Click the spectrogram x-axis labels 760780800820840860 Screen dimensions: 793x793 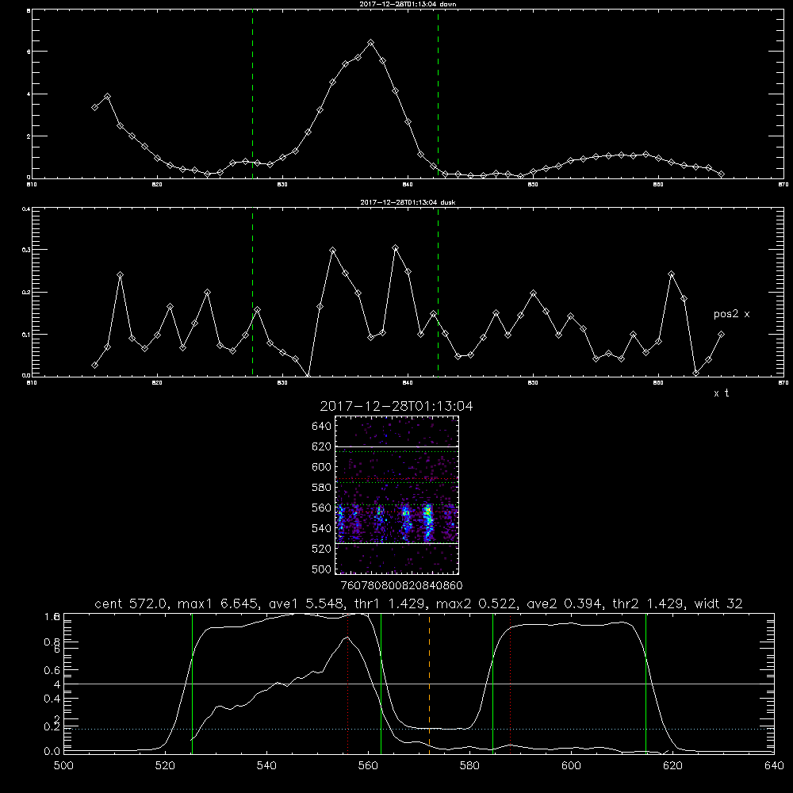click(x=401, y=585)
